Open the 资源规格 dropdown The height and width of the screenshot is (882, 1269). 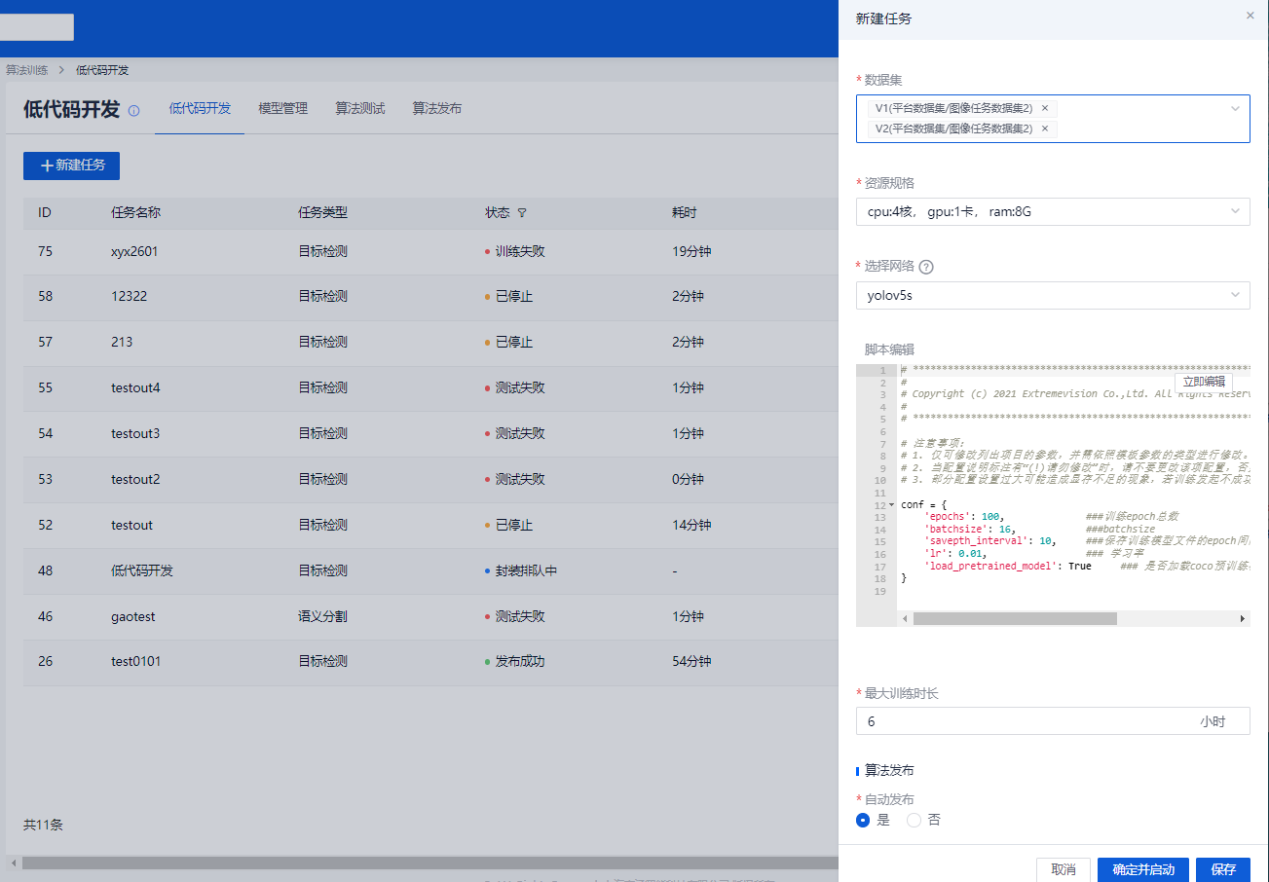(1053, 211)
